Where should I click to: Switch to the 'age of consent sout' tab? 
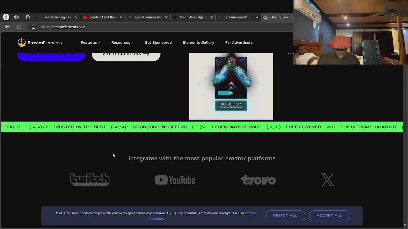point(148,17)
